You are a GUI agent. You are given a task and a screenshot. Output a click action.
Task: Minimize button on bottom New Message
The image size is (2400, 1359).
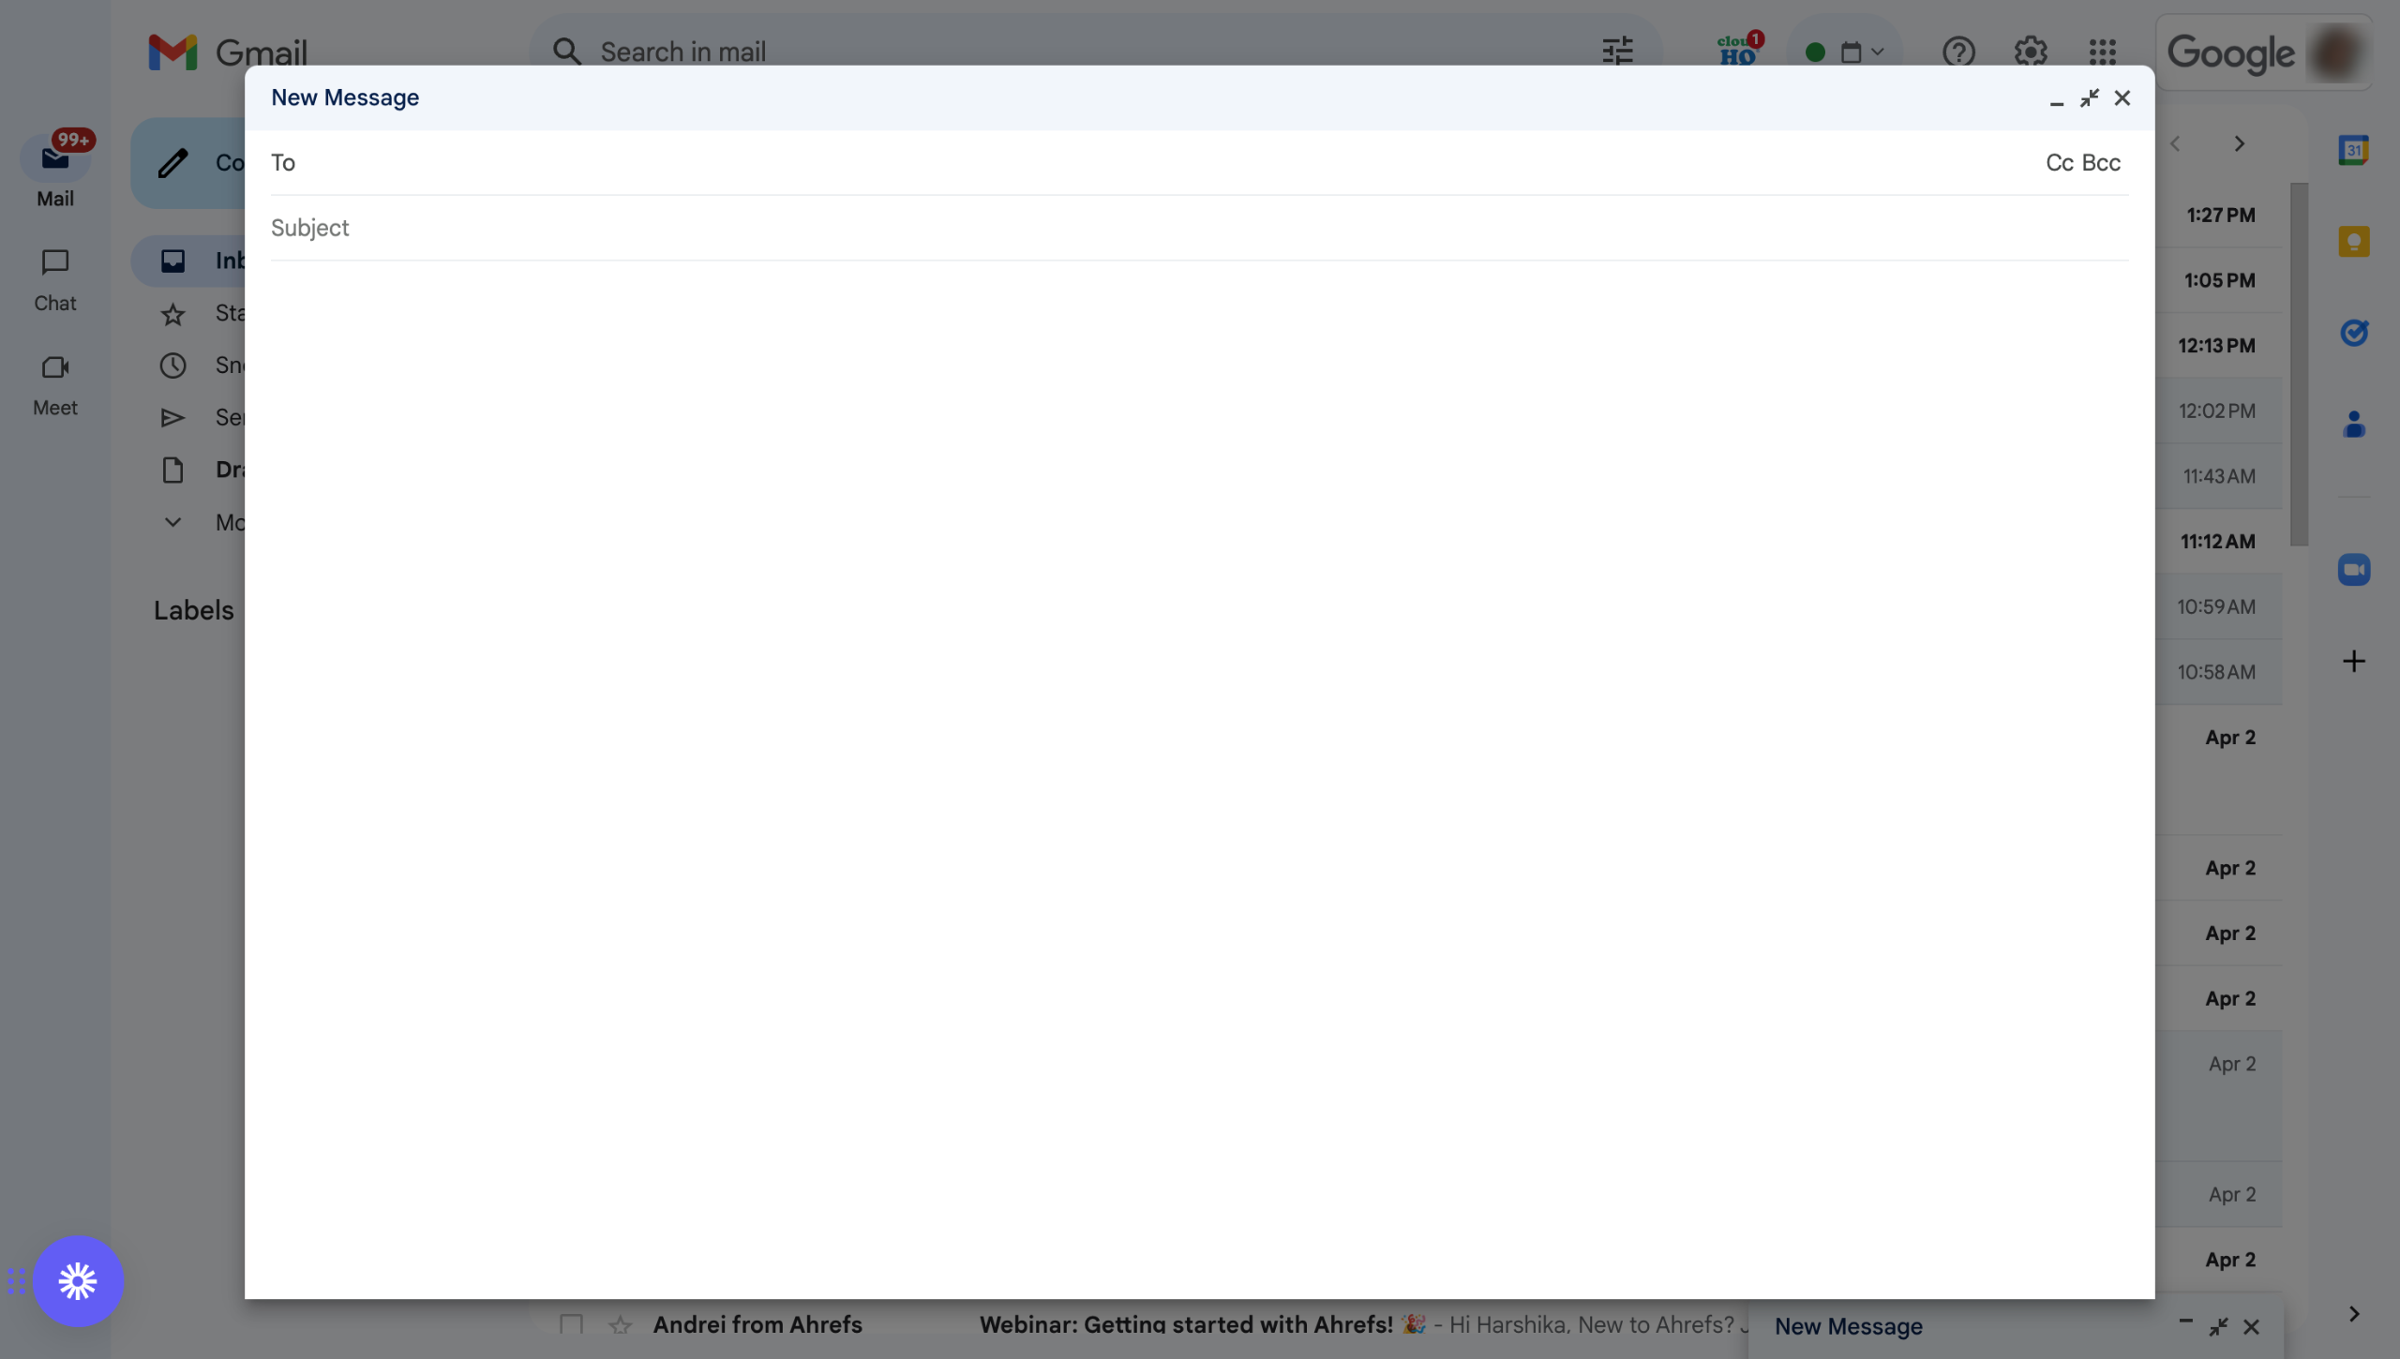point(2185,1322)
